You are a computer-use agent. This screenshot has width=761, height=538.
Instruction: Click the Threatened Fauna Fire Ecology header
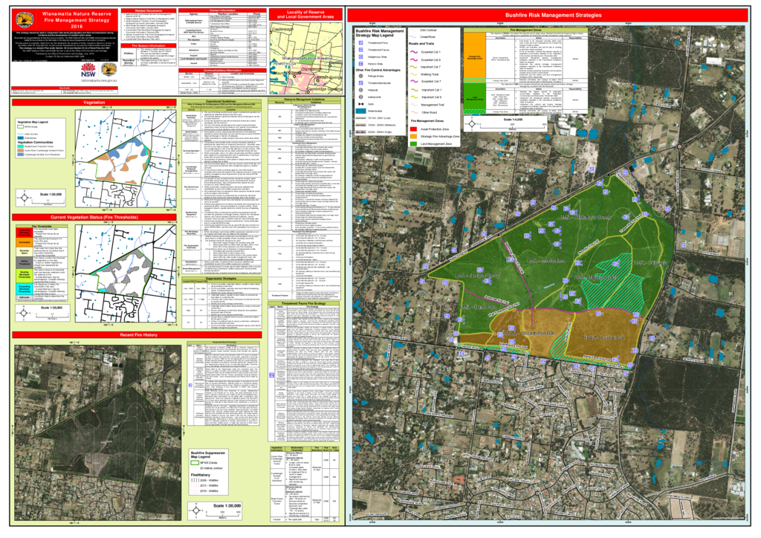click(304, 303)
